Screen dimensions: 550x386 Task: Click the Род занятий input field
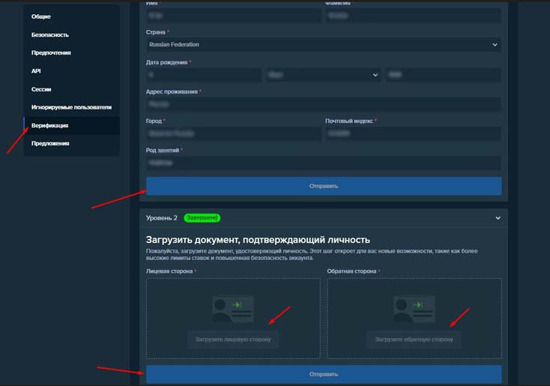click(x=323, y=163)
